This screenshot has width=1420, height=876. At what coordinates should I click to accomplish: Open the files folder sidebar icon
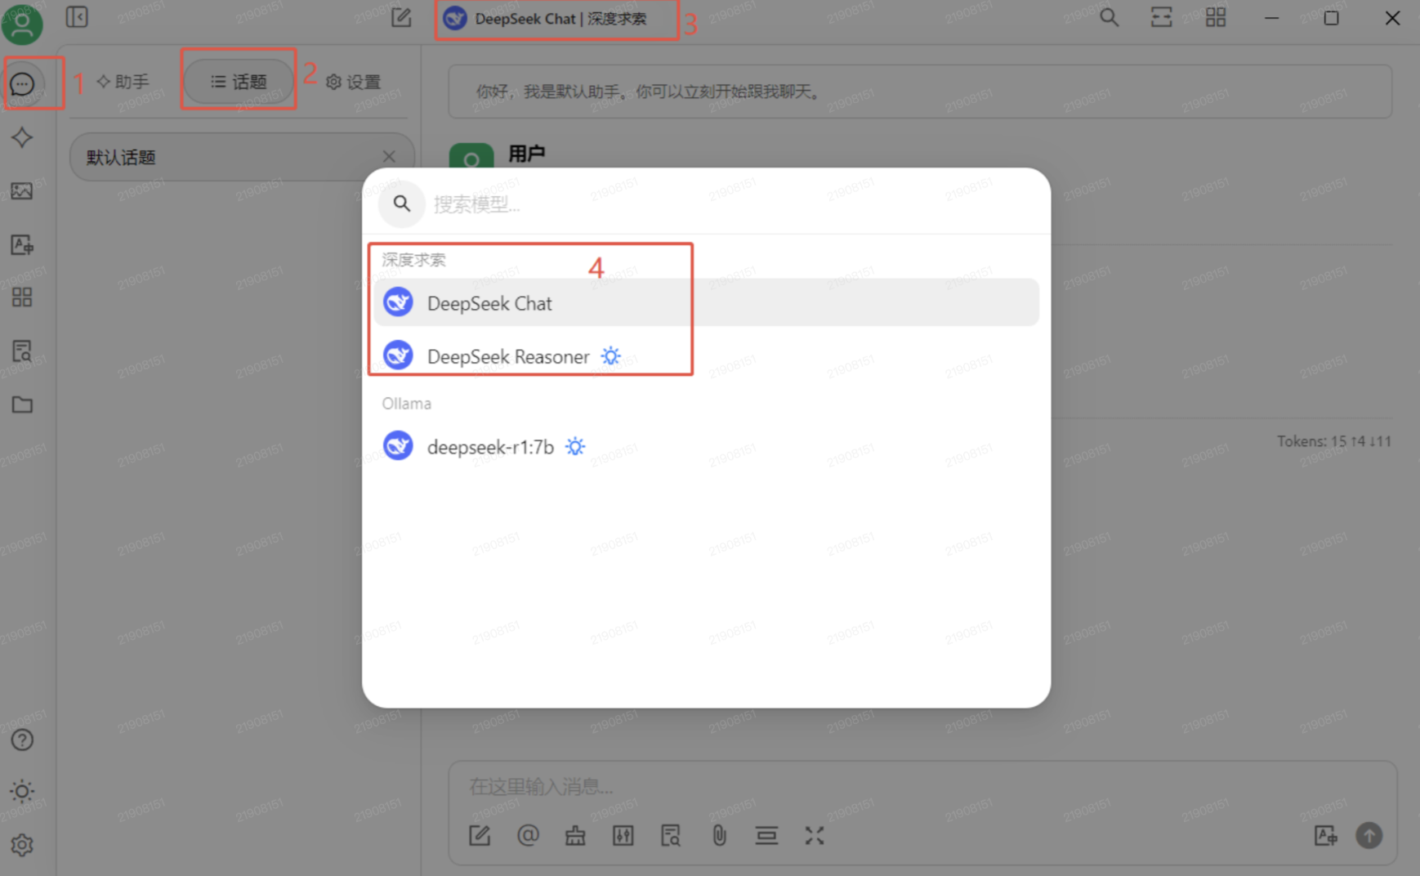[x=22, y=404]
